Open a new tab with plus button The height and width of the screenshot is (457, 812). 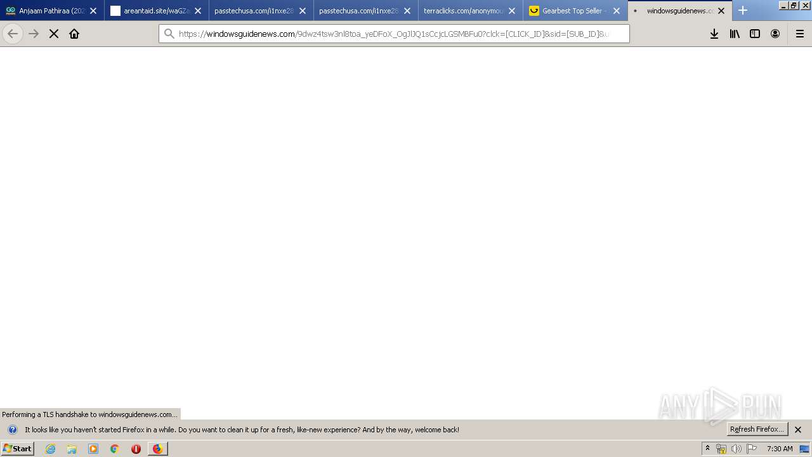(x=743, y=11)
